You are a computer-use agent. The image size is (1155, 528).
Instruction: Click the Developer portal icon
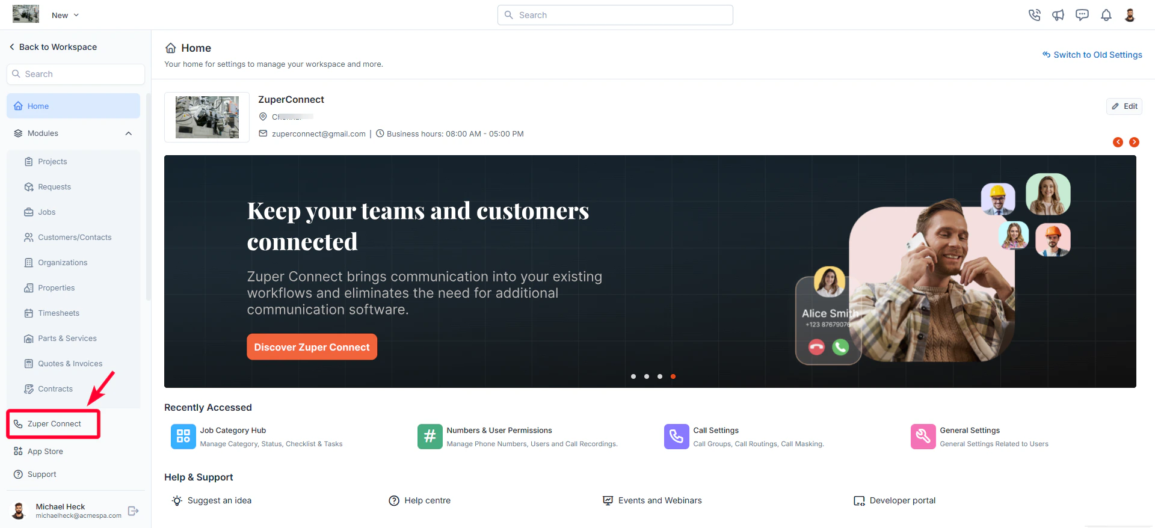click(859, 500)
